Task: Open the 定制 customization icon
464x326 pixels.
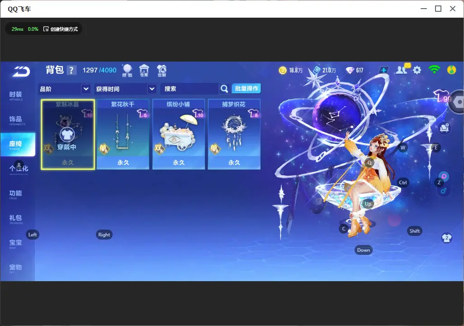Action: [161, 71]
